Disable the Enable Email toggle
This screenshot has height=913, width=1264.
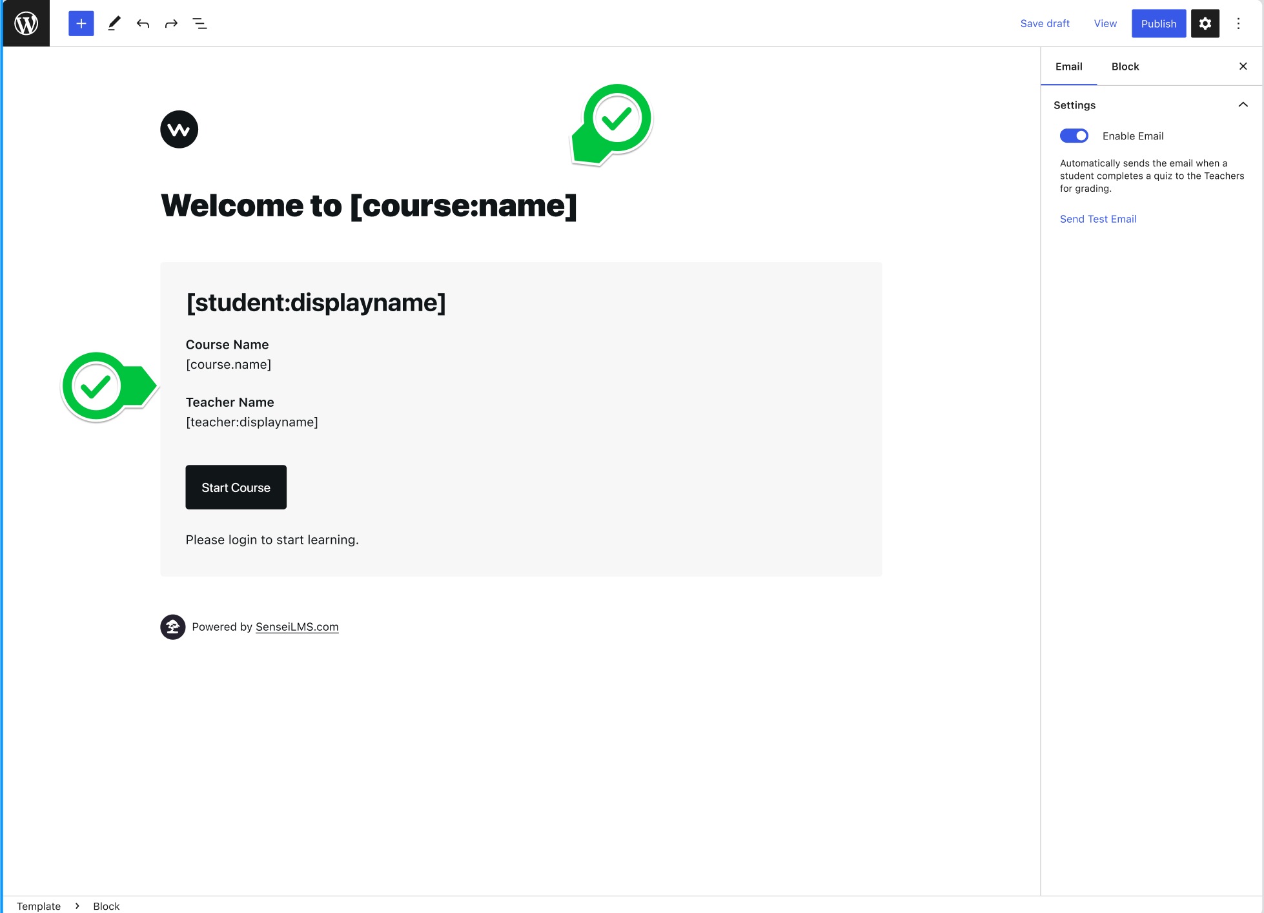coord(1073,136)
